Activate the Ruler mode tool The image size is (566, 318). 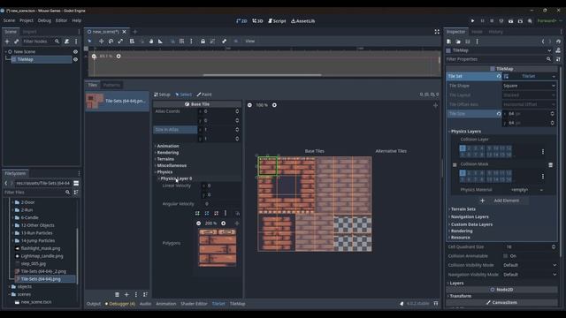(x=161, y=42)
